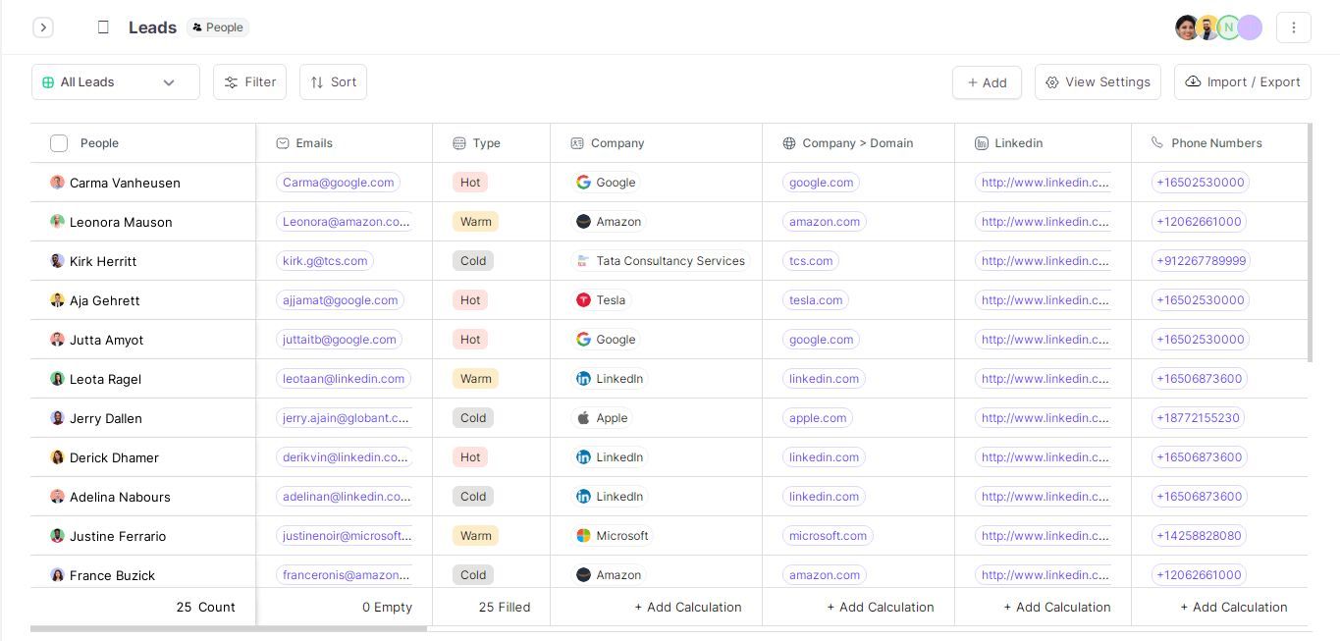Viewport: 1340px width, 641px height.
Task: Click the Google logo next to Carma Vanheusen's company
Action: click(584, 183)
